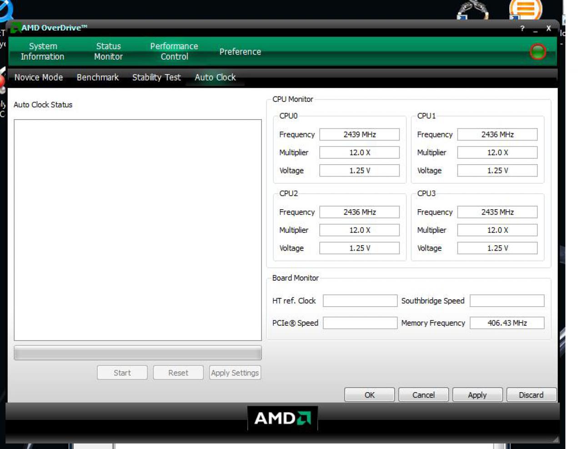
Task: Start the Auto Clock process
Action: 122,373
